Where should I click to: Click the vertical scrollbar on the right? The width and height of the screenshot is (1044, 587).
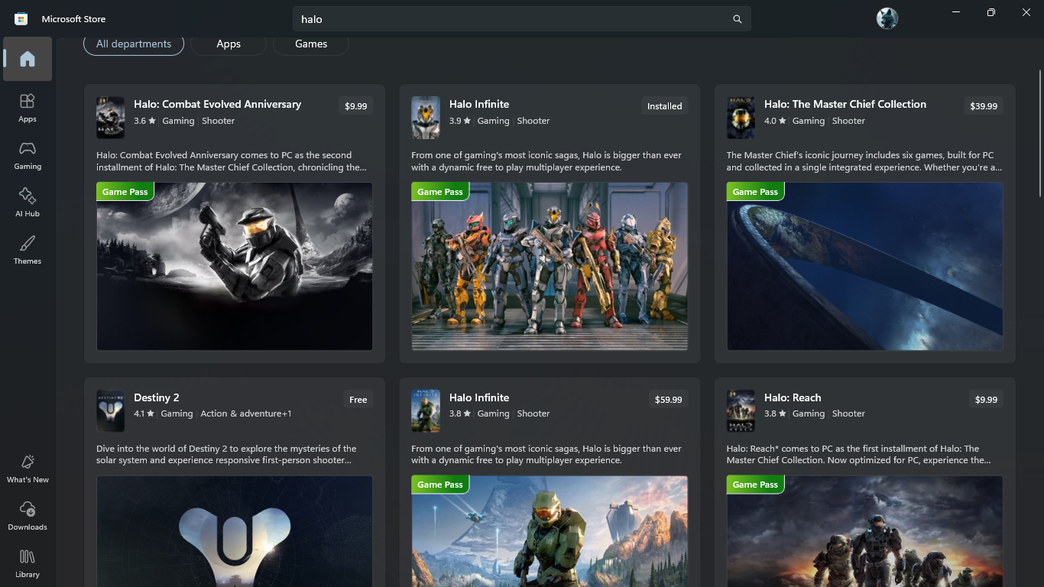[1040, 134]
